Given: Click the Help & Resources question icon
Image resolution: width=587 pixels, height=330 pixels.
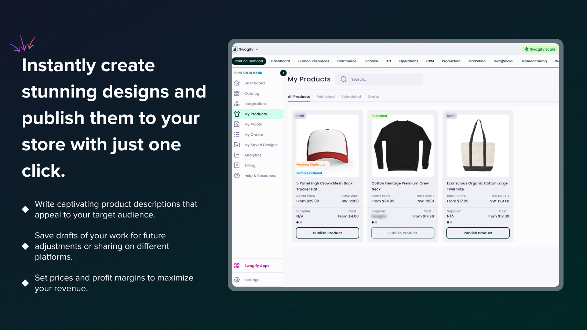Looking at the screenshot, I should (237, 176).
